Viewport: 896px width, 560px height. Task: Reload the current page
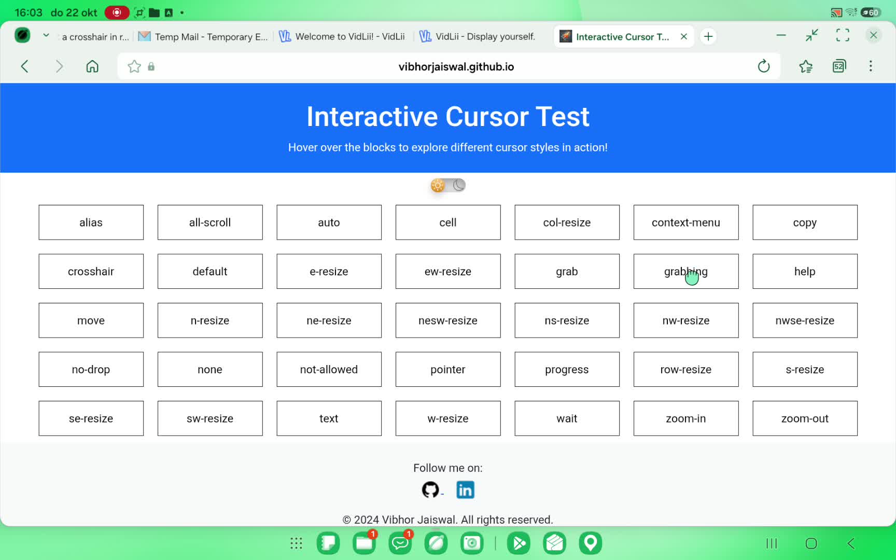click(x=764, y=66)
